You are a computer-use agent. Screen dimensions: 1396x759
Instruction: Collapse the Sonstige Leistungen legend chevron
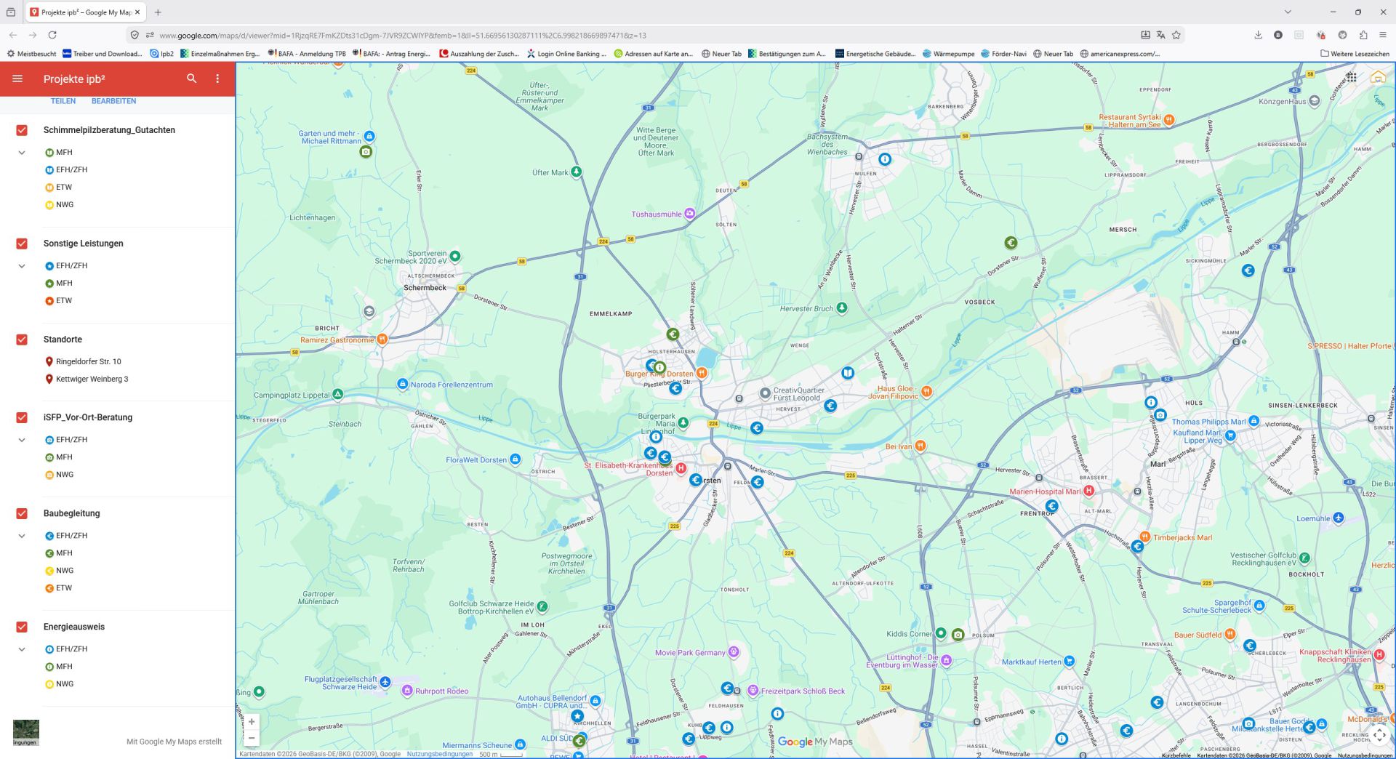pos(22,266)
